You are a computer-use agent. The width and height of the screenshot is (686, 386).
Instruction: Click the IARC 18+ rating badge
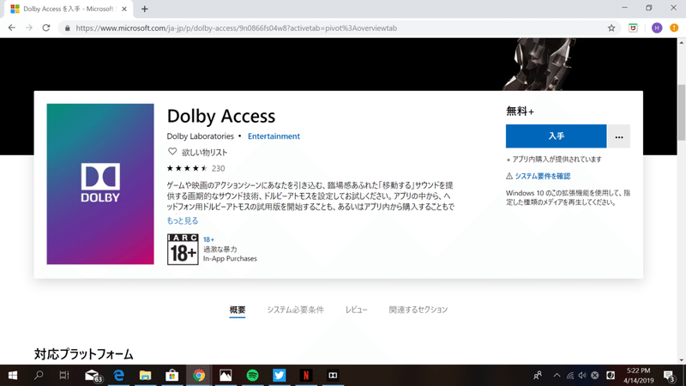tap(183, 249)
